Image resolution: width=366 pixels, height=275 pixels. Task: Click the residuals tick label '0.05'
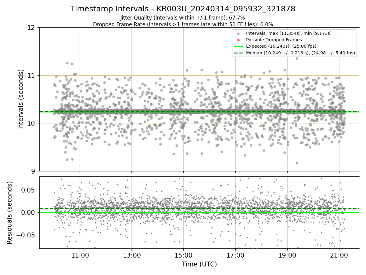tap(29, 190)
